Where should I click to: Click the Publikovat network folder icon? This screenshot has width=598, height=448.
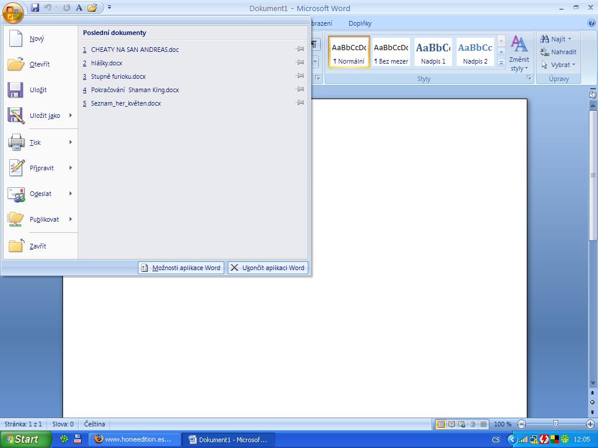coord(16,219)
